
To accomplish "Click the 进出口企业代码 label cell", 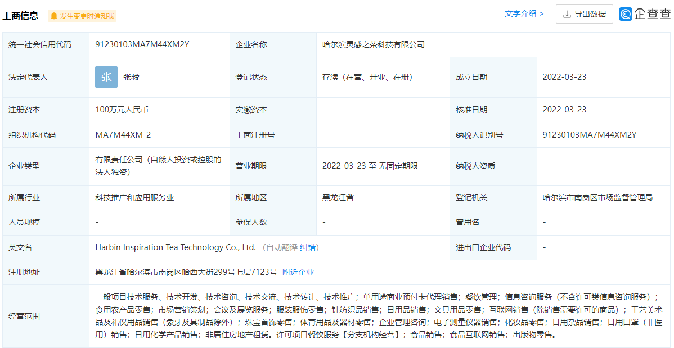I will click(493, 247).
